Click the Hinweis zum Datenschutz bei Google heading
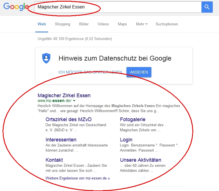 click(115, 58)
